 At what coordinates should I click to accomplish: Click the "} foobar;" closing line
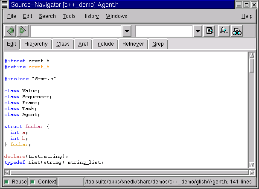[17, 144]
